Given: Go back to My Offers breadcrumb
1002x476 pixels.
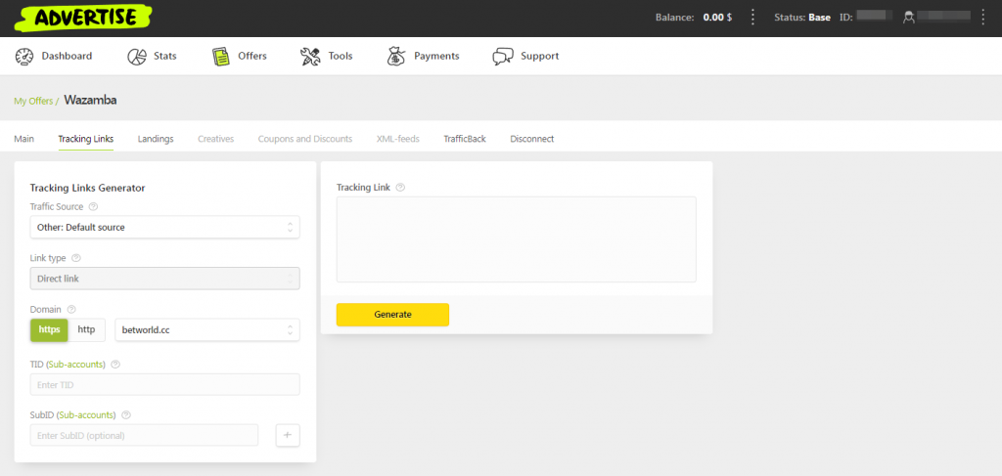Looking at the screenshot, I should pos(33,101).
